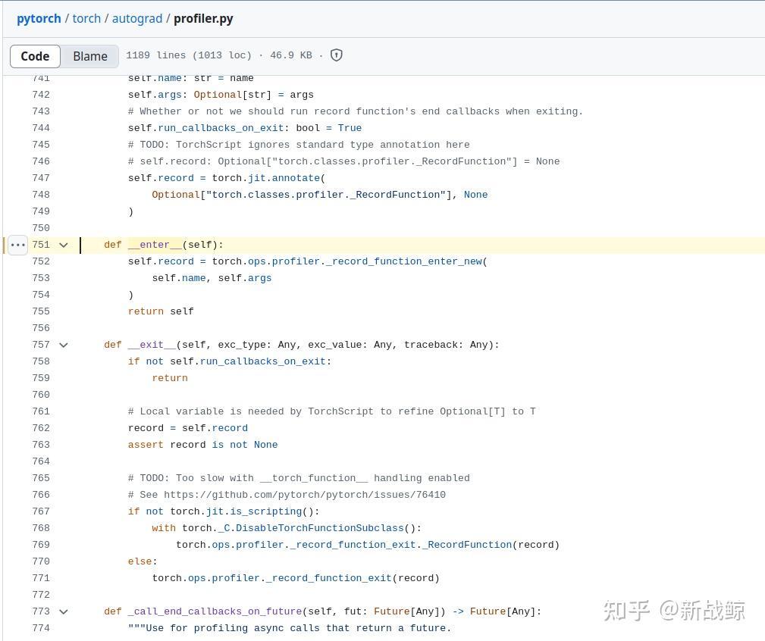Switch to the Blame view
Viewport: 765px width, 641px height.
[89, 55]
